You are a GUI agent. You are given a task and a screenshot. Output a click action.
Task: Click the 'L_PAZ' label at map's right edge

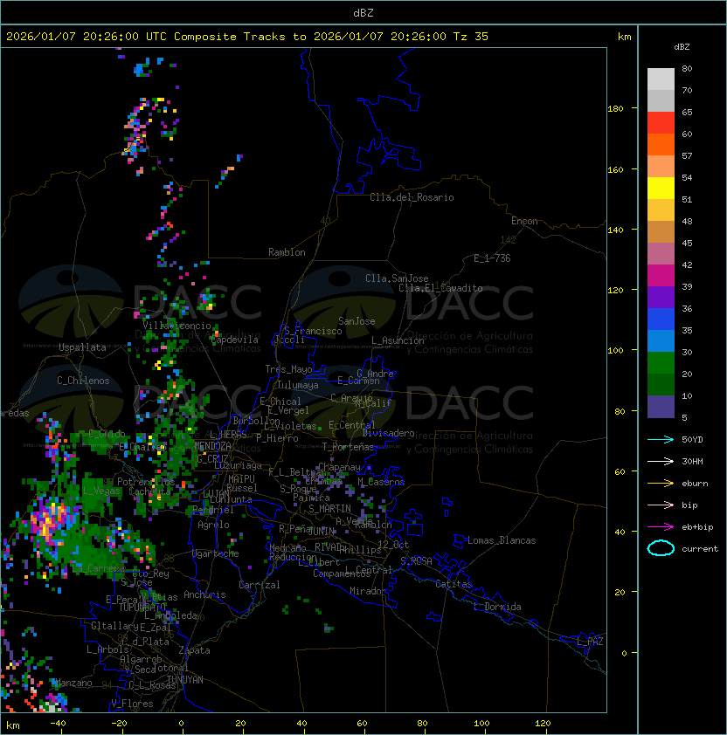tap(590, 642)
